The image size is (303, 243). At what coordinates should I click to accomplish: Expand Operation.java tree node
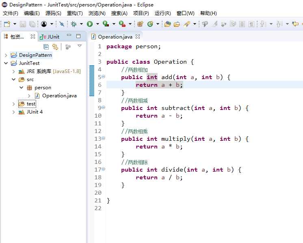(x=29, y=96)
